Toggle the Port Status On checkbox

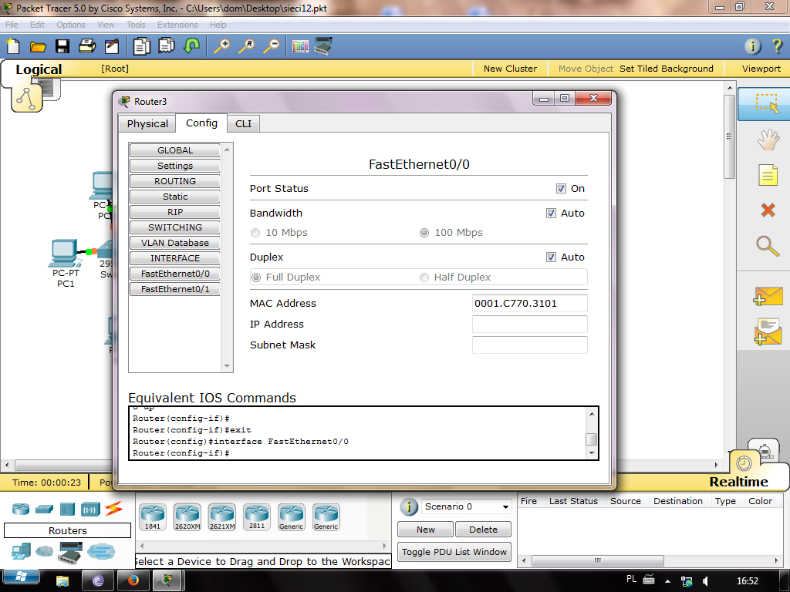click(x=561, y=188)
